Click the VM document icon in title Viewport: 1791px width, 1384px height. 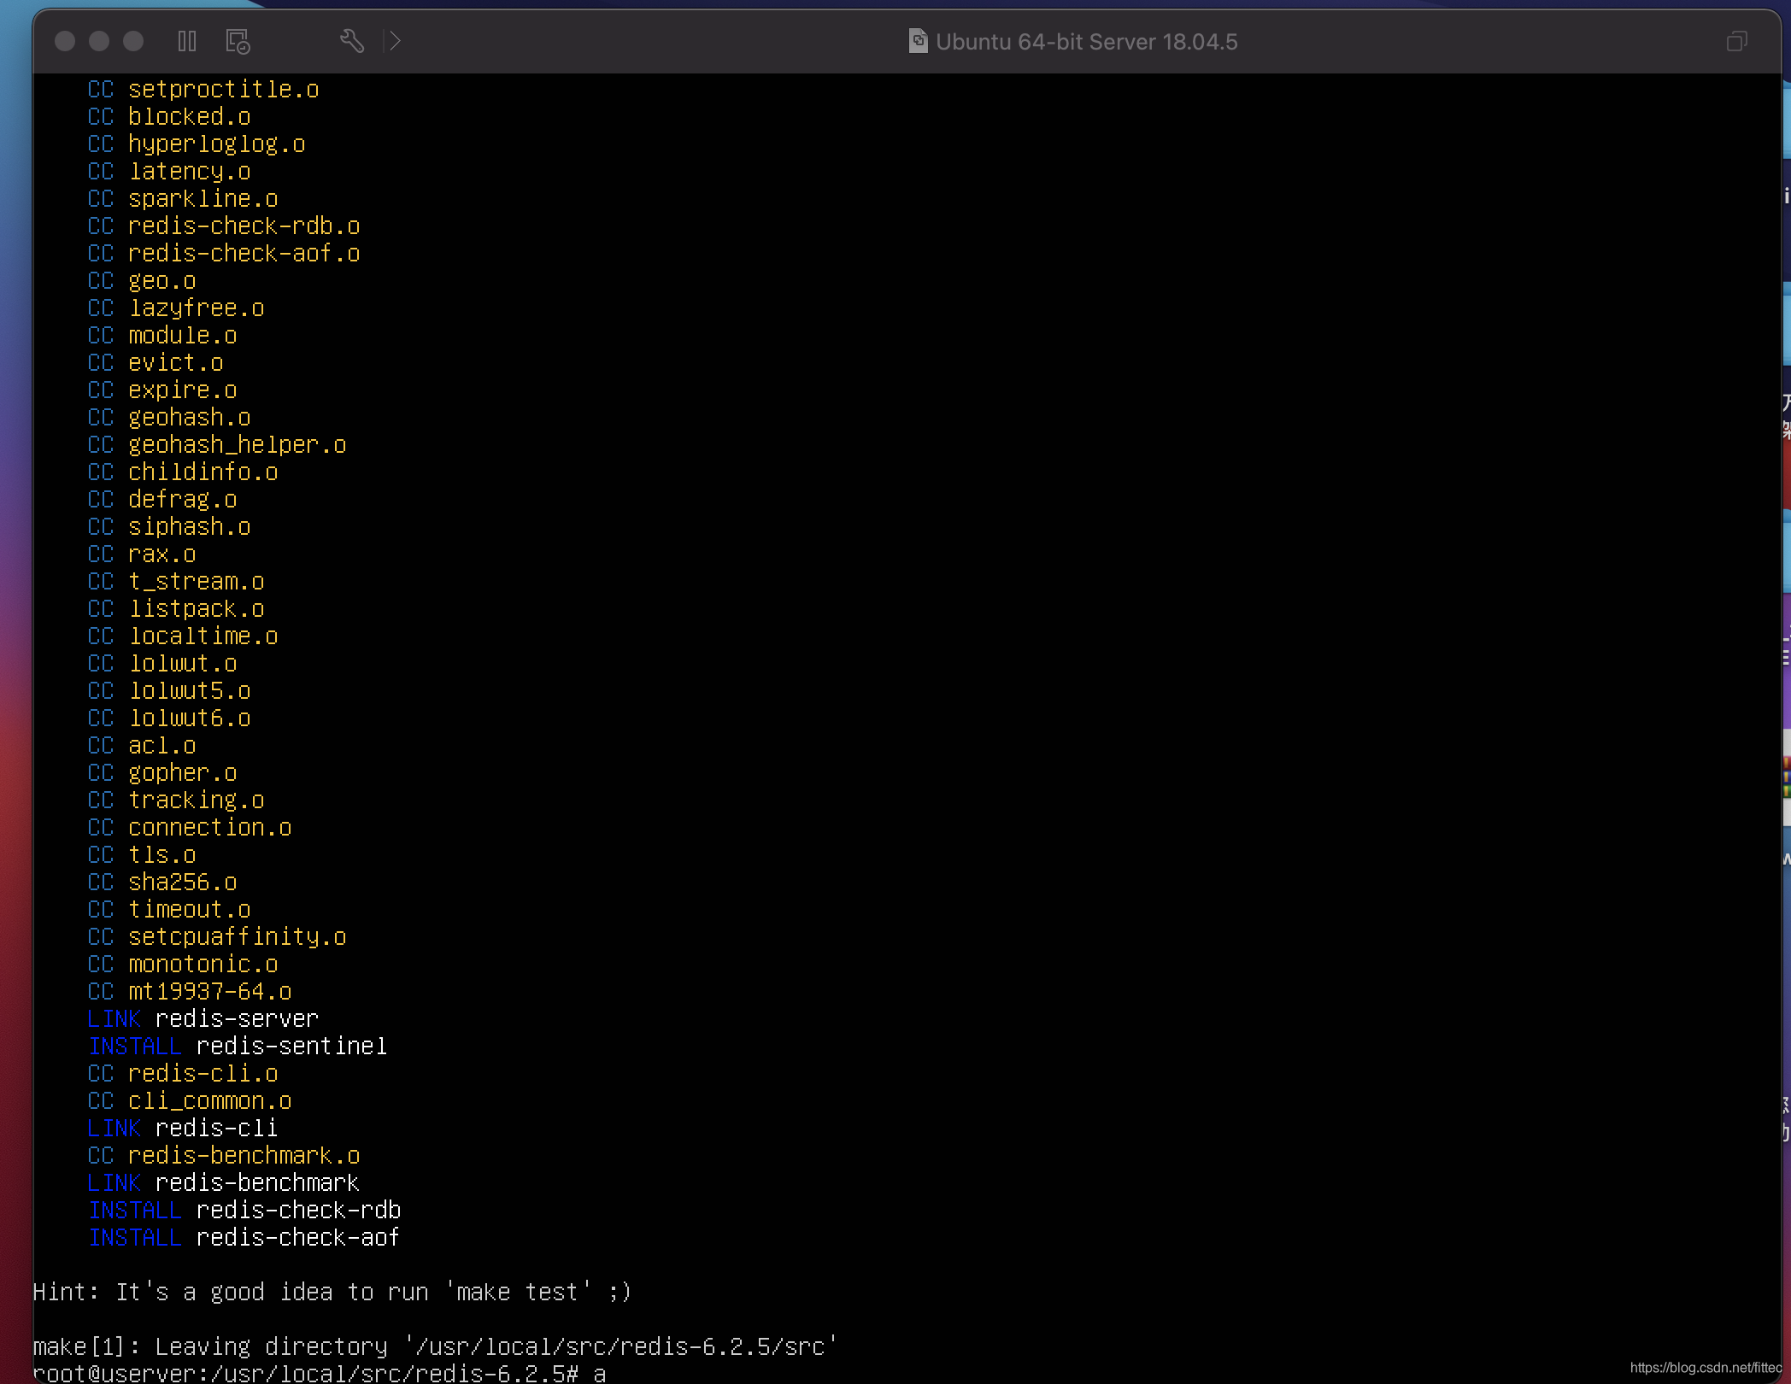pos(917,41)
